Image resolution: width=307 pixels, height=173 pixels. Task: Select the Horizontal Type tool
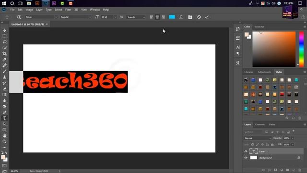point(4,118)
